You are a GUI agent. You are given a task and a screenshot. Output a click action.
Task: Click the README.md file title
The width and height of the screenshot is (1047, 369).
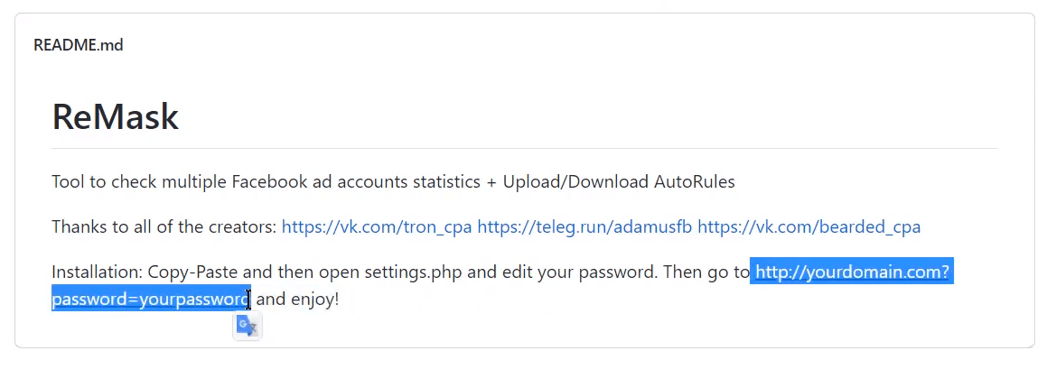tap(78, 45)
